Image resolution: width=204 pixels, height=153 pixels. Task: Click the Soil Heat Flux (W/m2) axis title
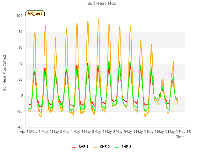click(x=4, y=72)
